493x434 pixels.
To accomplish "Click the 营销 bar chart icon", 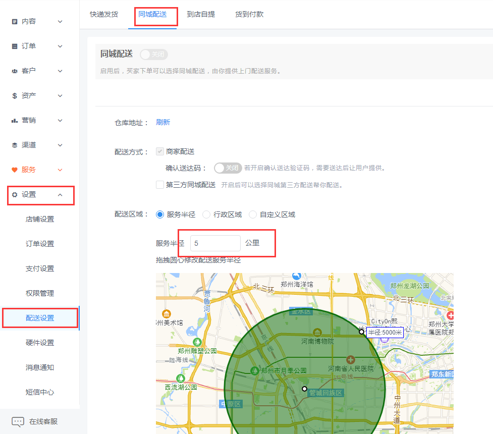I will point(15,121).
